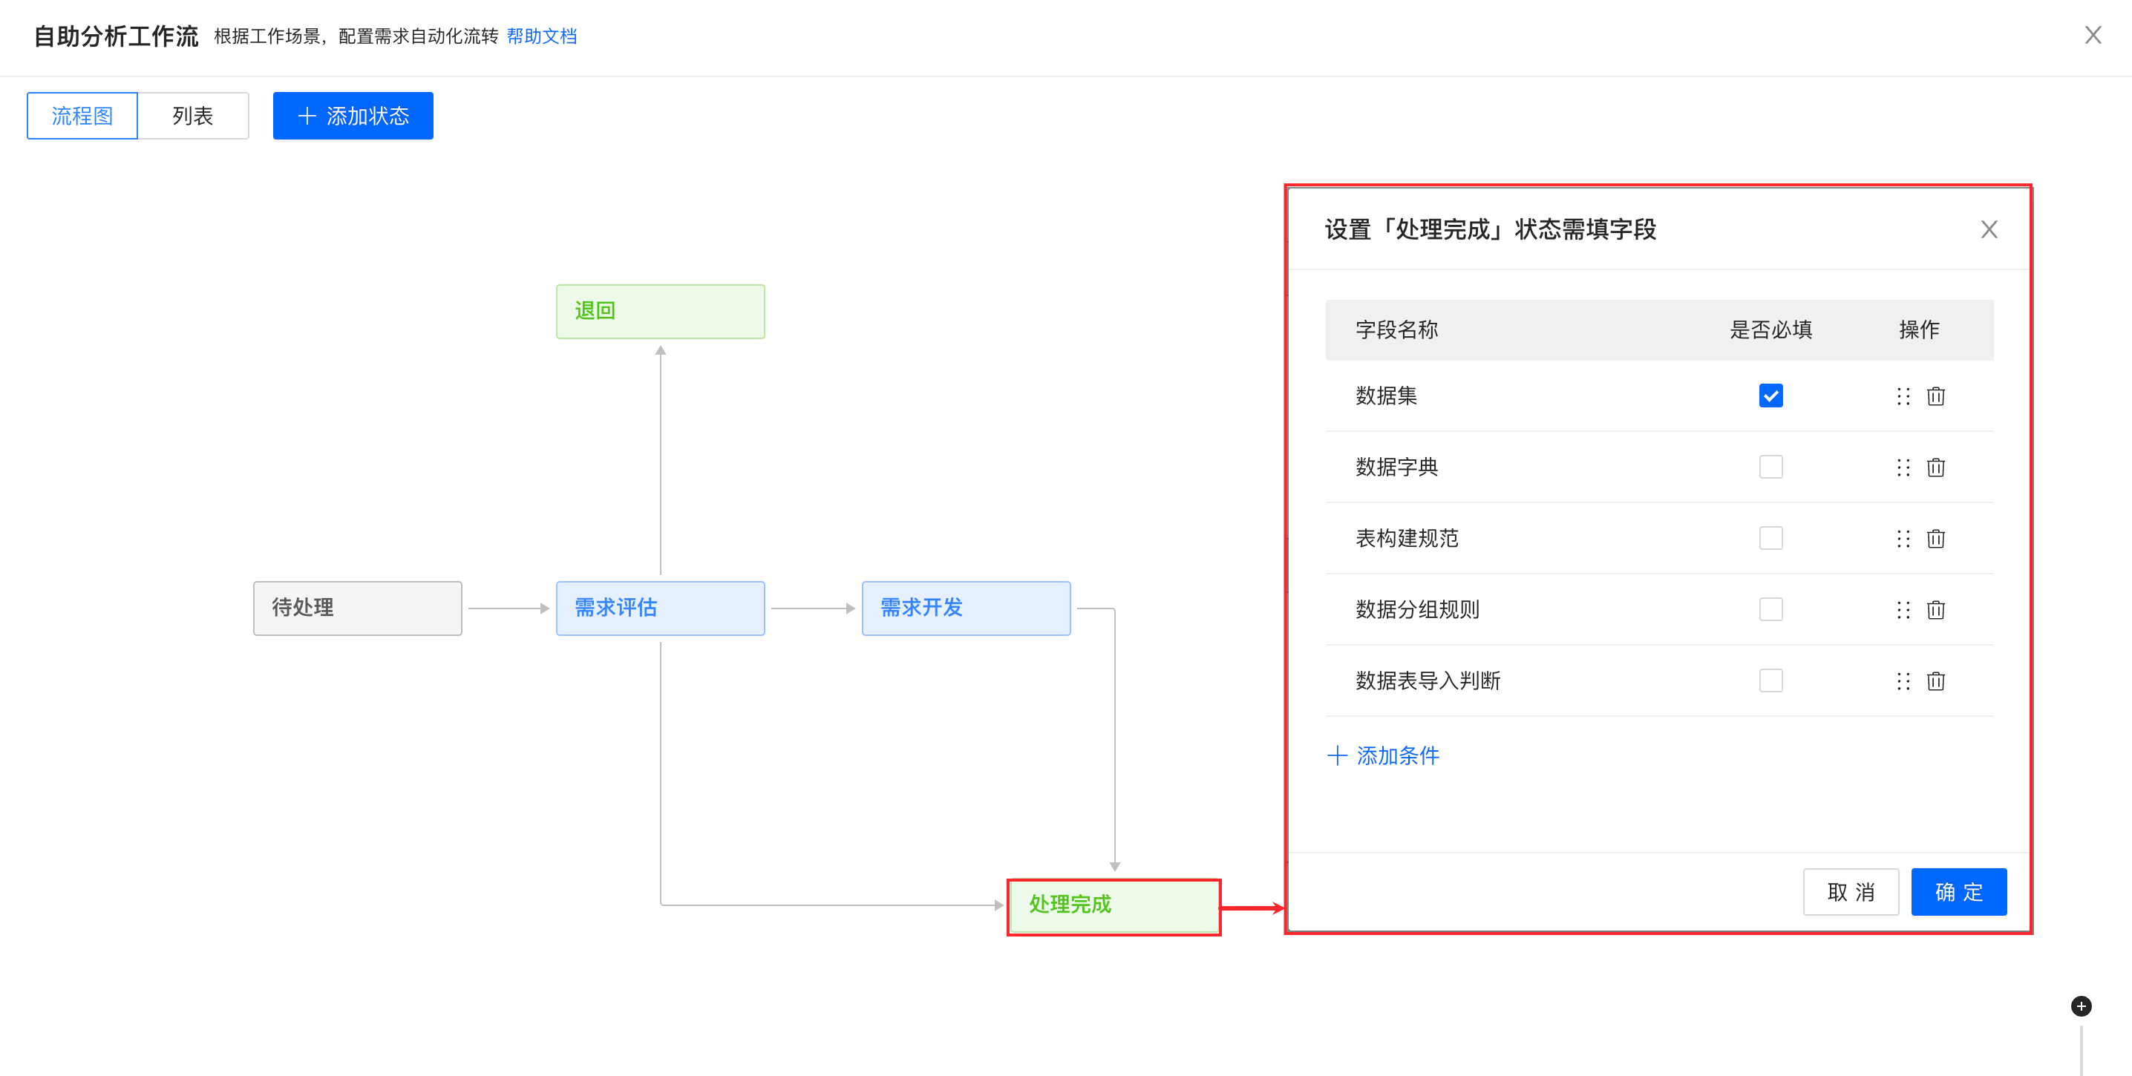Click the 添加状态 button

pyautogui.click(x=353, y=116)
